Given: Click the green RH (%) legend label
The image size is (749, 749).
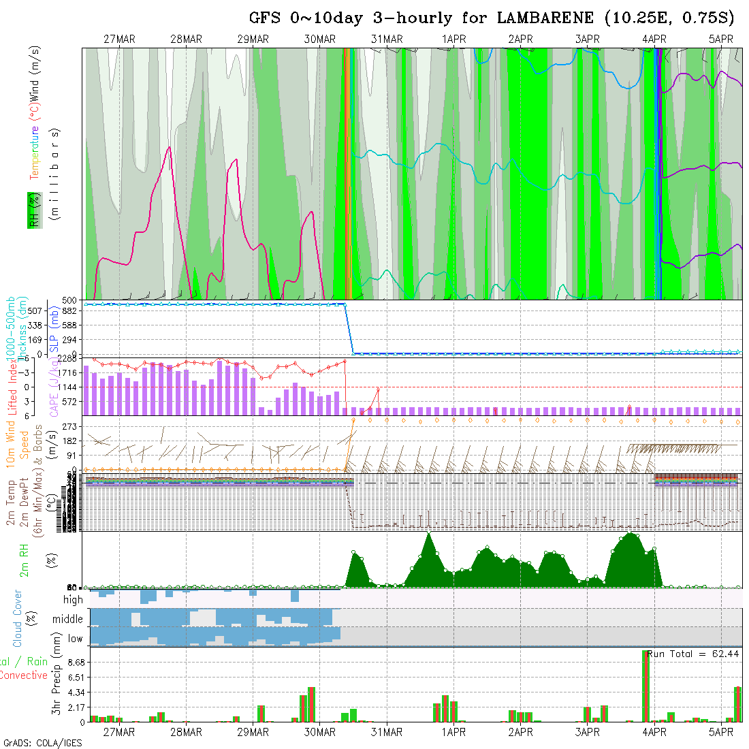Looking at the screenshot, I should pyautogui.click(x=32, y=210).
